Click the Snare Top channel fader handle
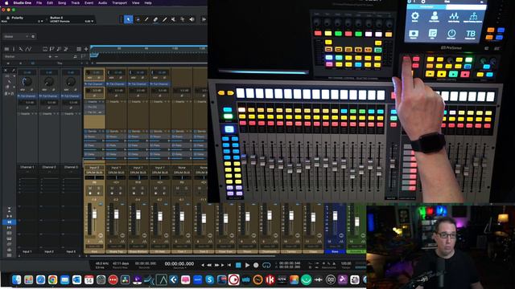Viewport: 515px width, 289px height. pyautogui.click(x=116, y=214)
